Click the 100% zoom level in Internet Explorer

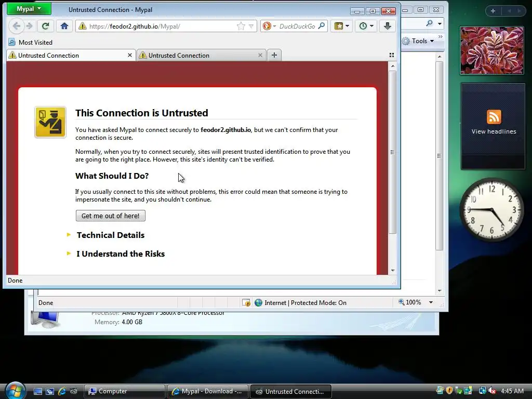click(x=410, y=302)
